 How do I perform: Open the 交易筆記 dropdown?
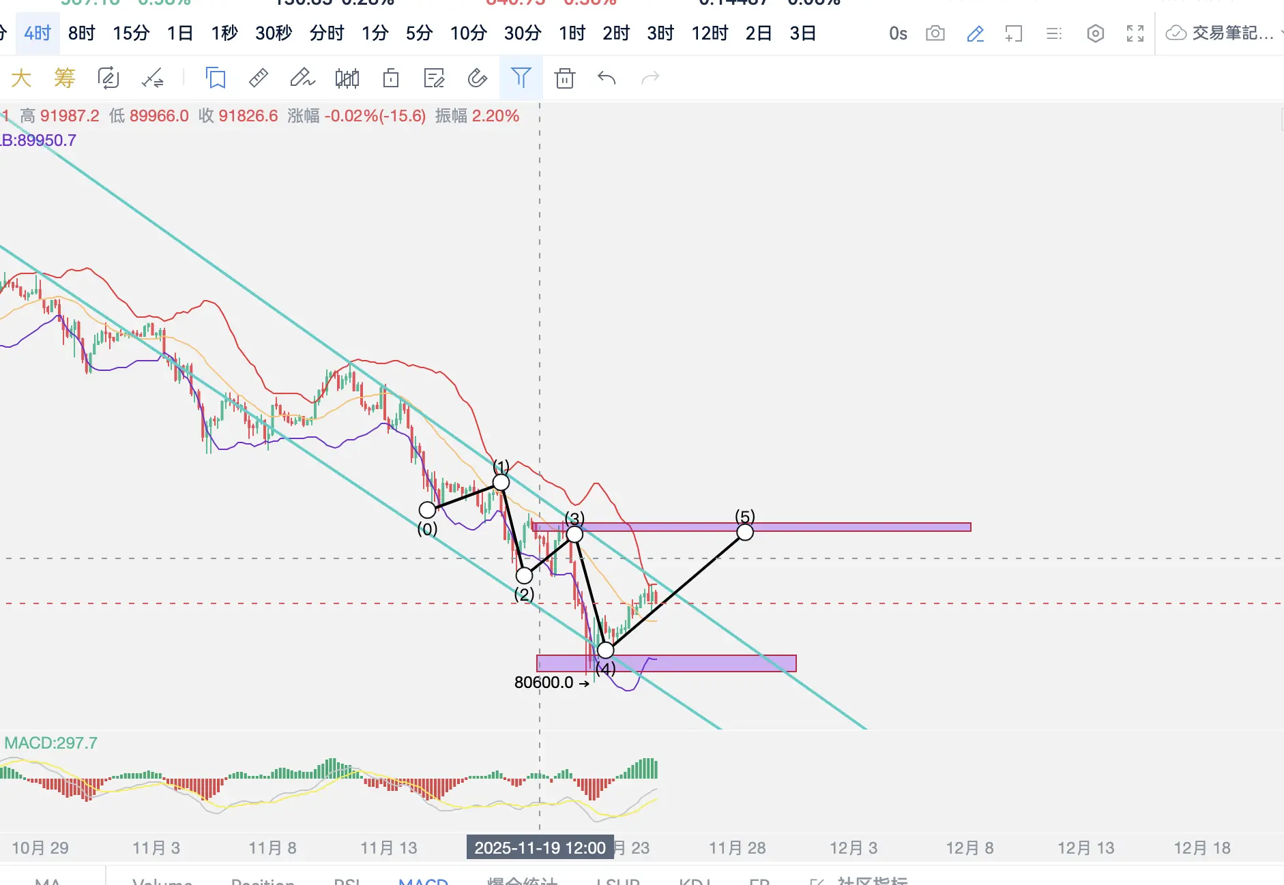[1233, 33]
